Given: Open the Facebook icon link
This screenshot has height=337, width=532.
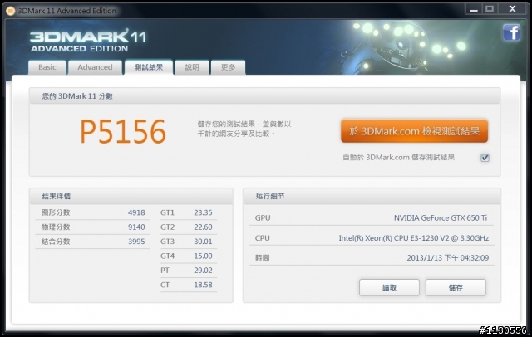Looking at the screenshot, I should click(512, 33).
